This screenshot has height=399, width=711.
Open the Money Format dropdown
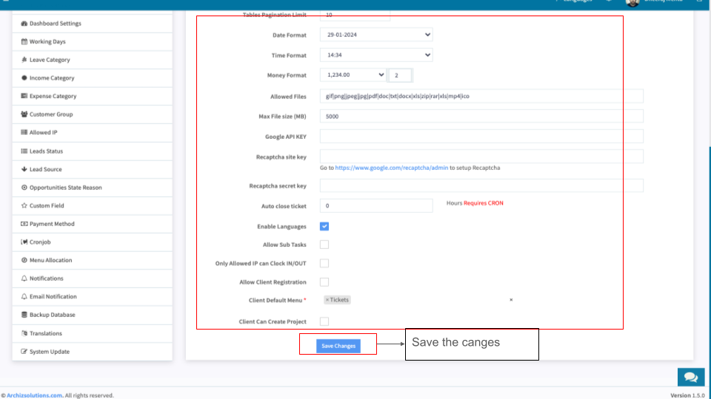pos(353,75)
